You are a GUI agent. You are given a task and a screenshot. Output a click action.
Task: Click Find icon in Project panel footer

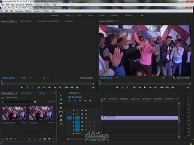tap(40, 139)
